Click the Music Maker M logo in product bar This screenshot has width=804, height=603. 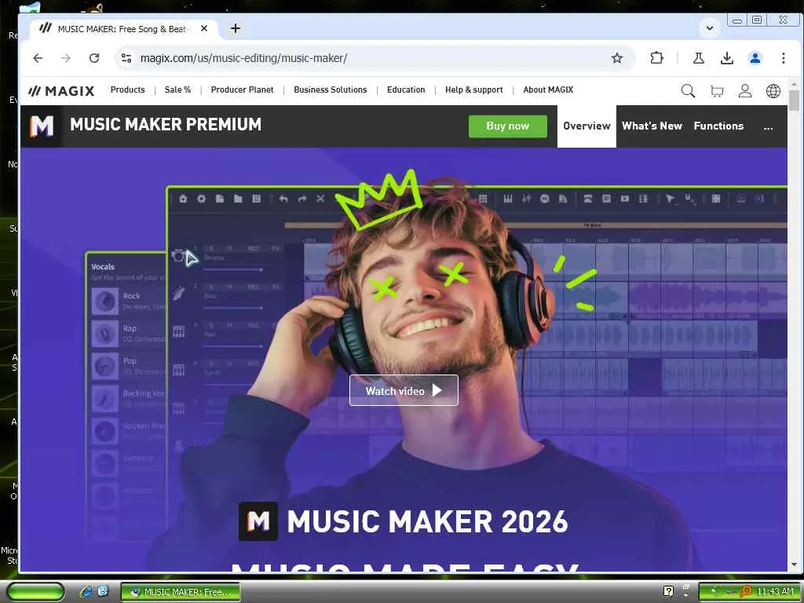[42, 126]
